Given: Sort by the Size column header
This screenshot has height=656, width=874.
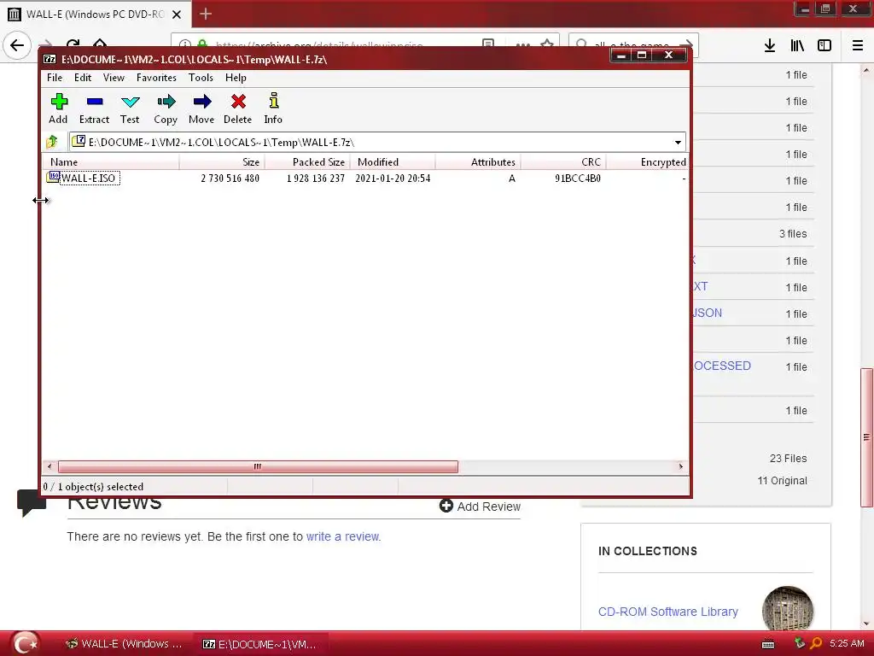Looking at the screenshot, I should point(222,161).
